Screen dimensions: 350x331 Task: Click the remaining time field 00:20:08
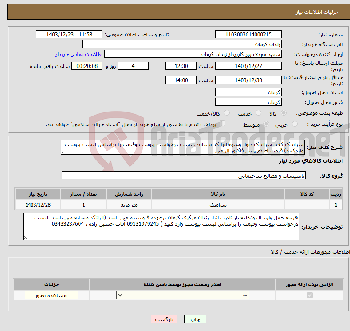click(x=87, y=66)
